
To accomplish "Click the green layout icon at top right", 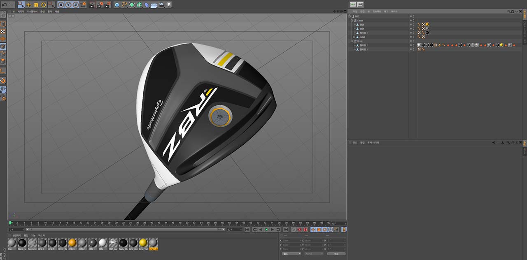I will pos(353,4).
